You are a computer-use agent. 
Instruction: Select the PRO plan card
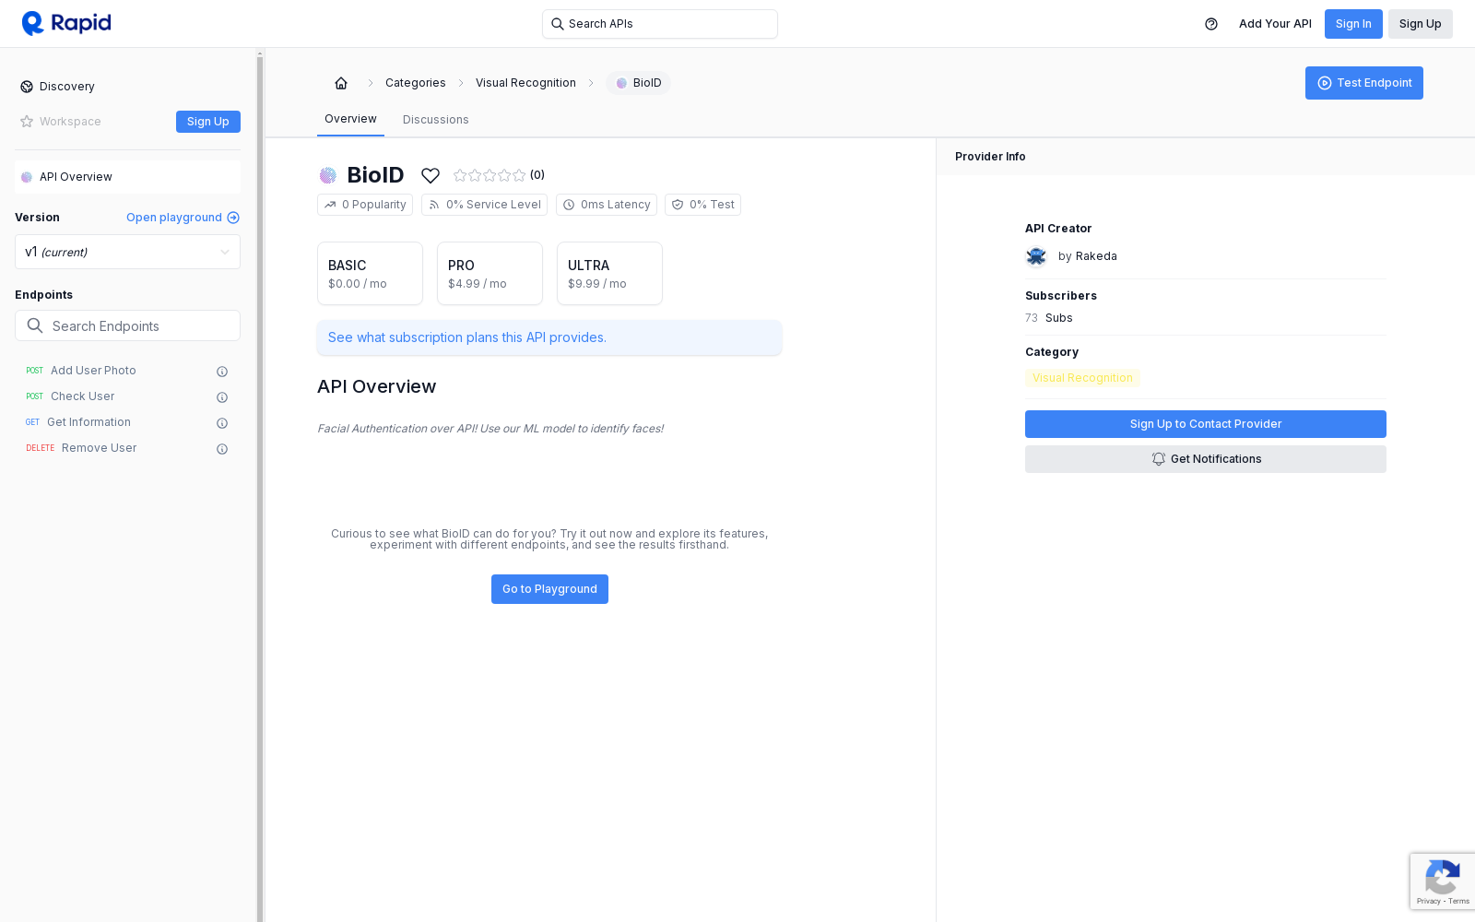pyautogui.click(x=490, y=274)
